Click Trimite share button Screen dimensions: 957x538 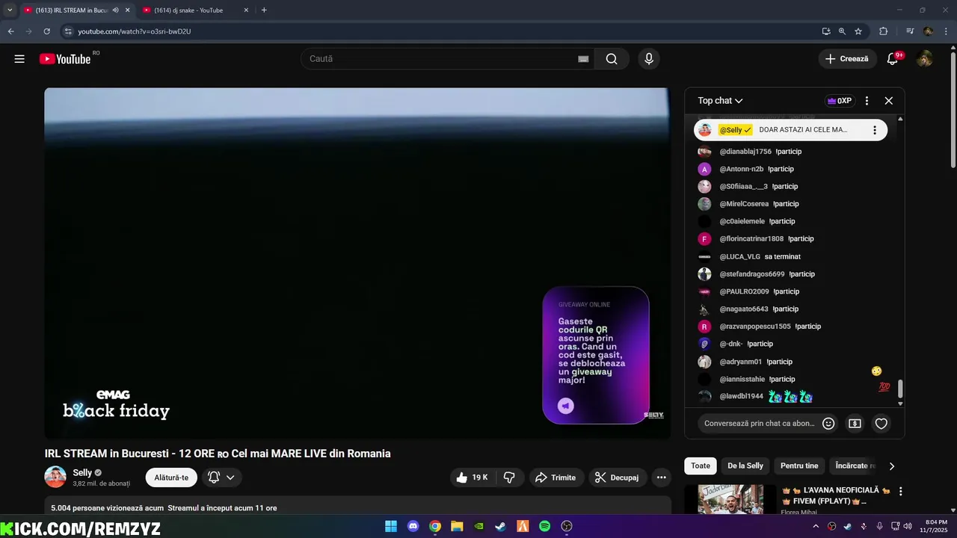[556, 477]
